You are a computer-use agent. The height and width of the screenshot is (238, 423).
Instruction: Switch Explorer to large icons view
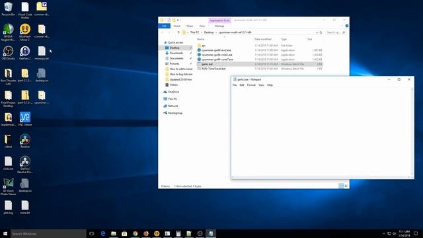coord(346,186)
